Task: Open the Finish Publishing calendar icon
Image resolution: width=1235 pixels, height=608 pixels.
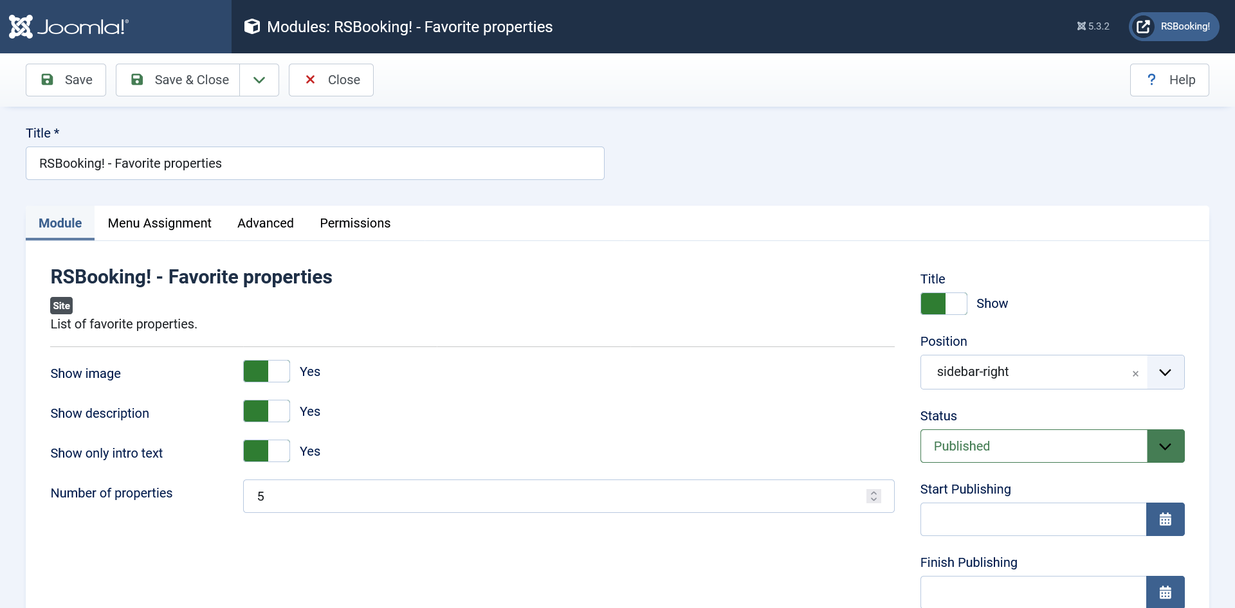Action: 1166,592
